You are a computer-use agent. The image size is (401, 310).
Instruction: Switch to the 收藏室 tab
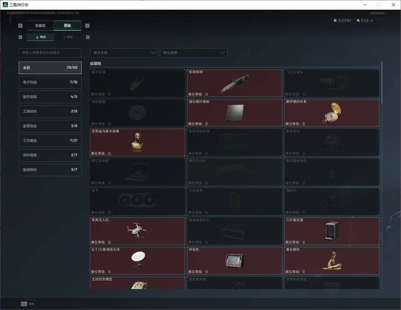point(40,26)
